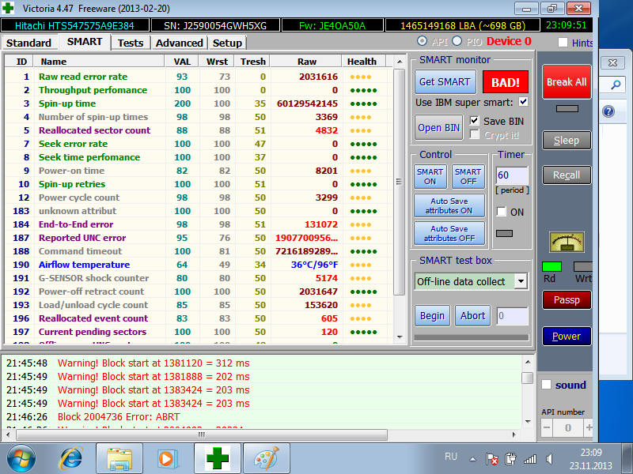Open Windows Explorer folder on taskbar
The image size is (633, 474).
click(119, 459)
